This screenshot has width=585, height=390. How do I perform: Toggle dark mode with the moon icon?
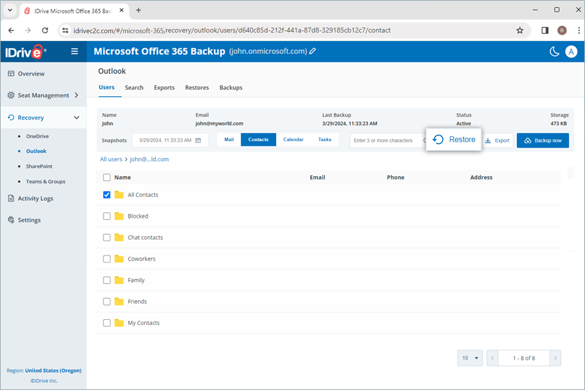click(x=554, y=51)
